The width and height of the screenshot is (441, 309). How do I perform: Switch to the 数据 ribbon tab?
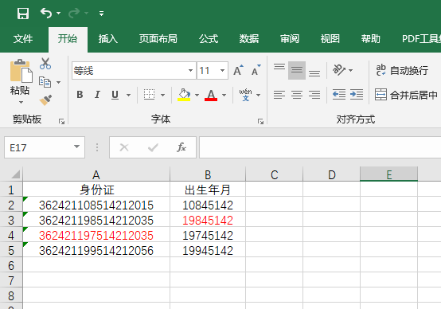coord(249,39)
